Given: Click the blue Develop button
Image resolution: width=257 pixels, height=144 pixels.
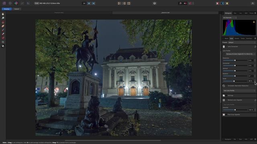Looking at the screenshot, I should [7, 9].
